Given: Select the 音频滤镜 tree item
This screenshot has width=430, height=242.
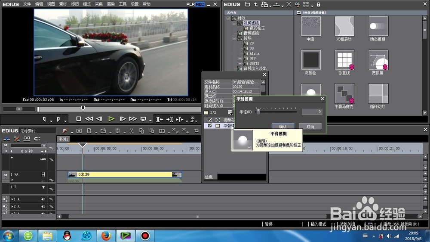Looking at the screenshot, I should pyautogui.click(x=251, y=33).
